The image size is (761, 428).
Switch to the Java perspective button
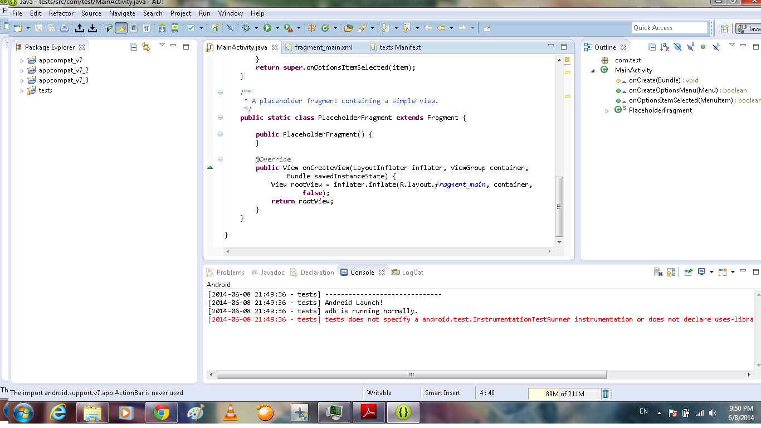tap(748, 28)
